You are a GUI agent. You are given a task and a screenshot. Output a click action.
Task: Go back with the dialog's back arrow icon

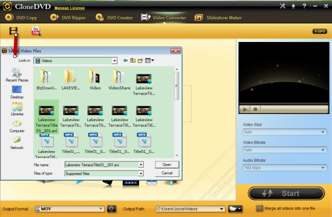[x=125, y=60]
